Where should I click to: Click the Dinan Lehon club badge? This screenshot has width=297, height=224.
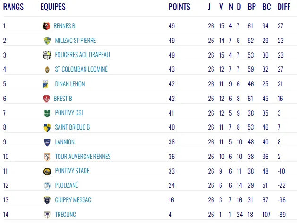coord(46,84)
